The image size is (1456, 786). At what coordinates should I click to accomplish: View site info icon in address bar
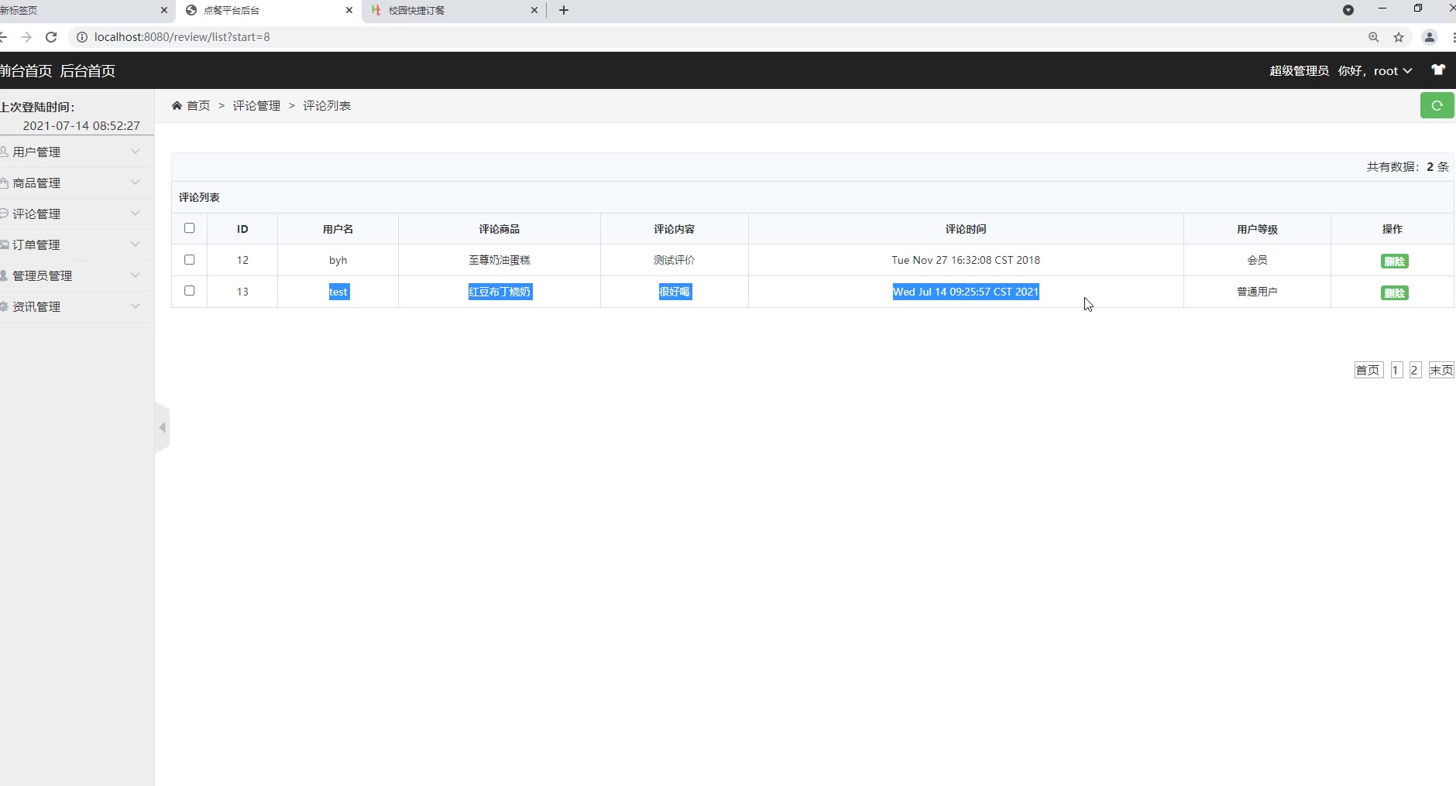(x=82, y=36)
